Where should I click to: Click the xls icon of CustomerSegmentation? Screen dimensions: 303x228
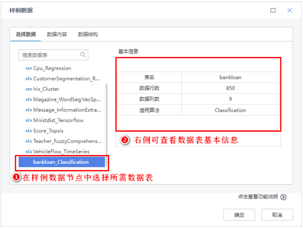pos(29,79)
